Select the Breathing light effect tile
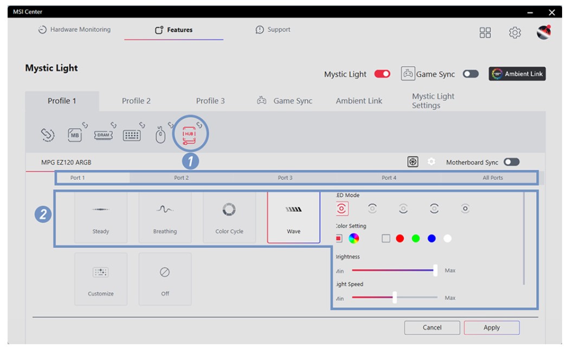 point(165,217)
